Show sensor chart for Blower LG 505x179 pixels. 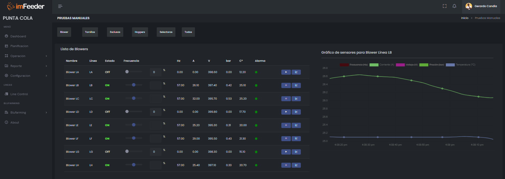[x=296, y=152]
